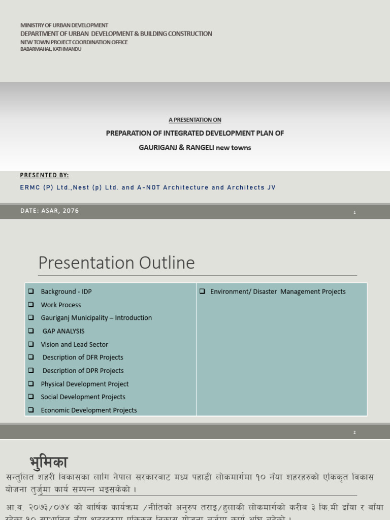This screenshot has height=520, width=390.
Task: Click 'Description of DPR Projects' item
Action: [x=83, y=371]
